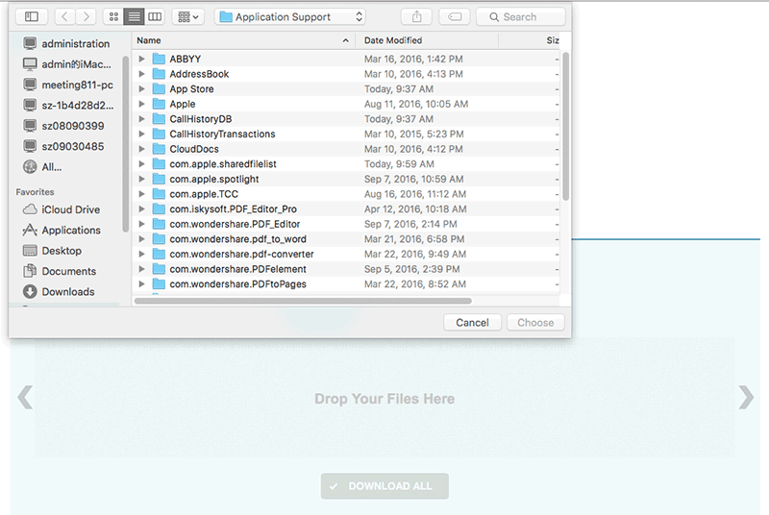Click the previous left chevron arrow
The image size is (769, 515).
[x=25, y=398]
